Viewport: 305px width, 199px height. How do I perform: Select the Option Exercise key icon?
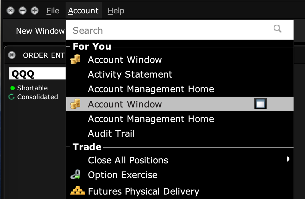point(76,175)
